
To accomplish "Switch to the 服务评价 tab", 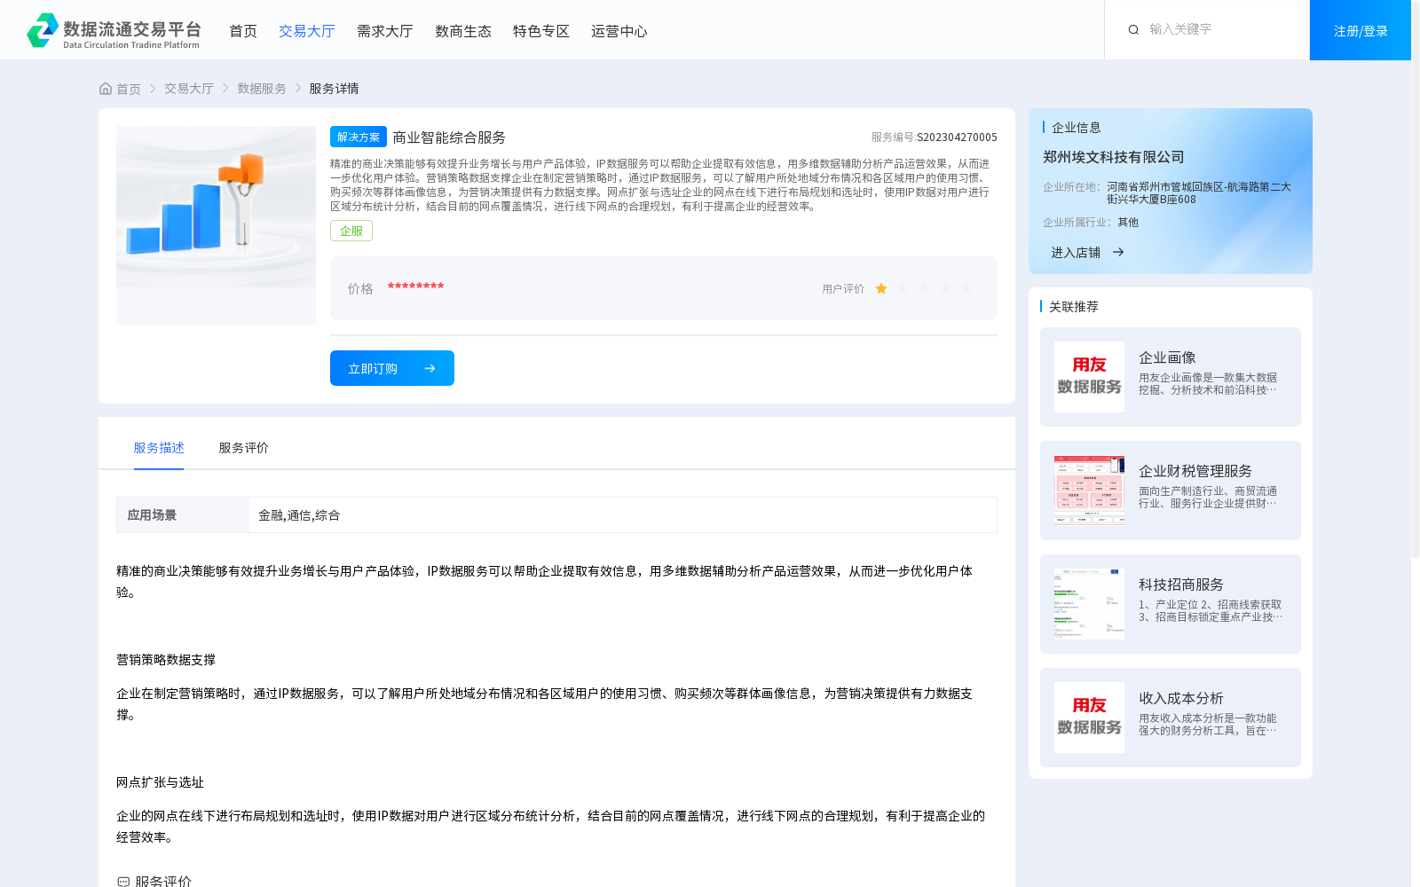I will (x=244, y=448).
